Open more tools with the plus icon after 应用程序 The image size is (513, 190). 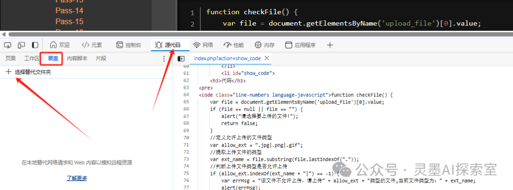(x=330, y=45)
